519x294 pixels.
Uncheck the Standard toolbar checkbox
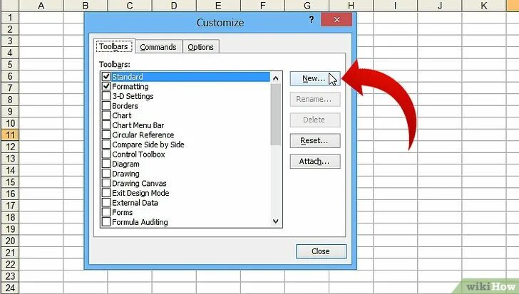(106, 77)
